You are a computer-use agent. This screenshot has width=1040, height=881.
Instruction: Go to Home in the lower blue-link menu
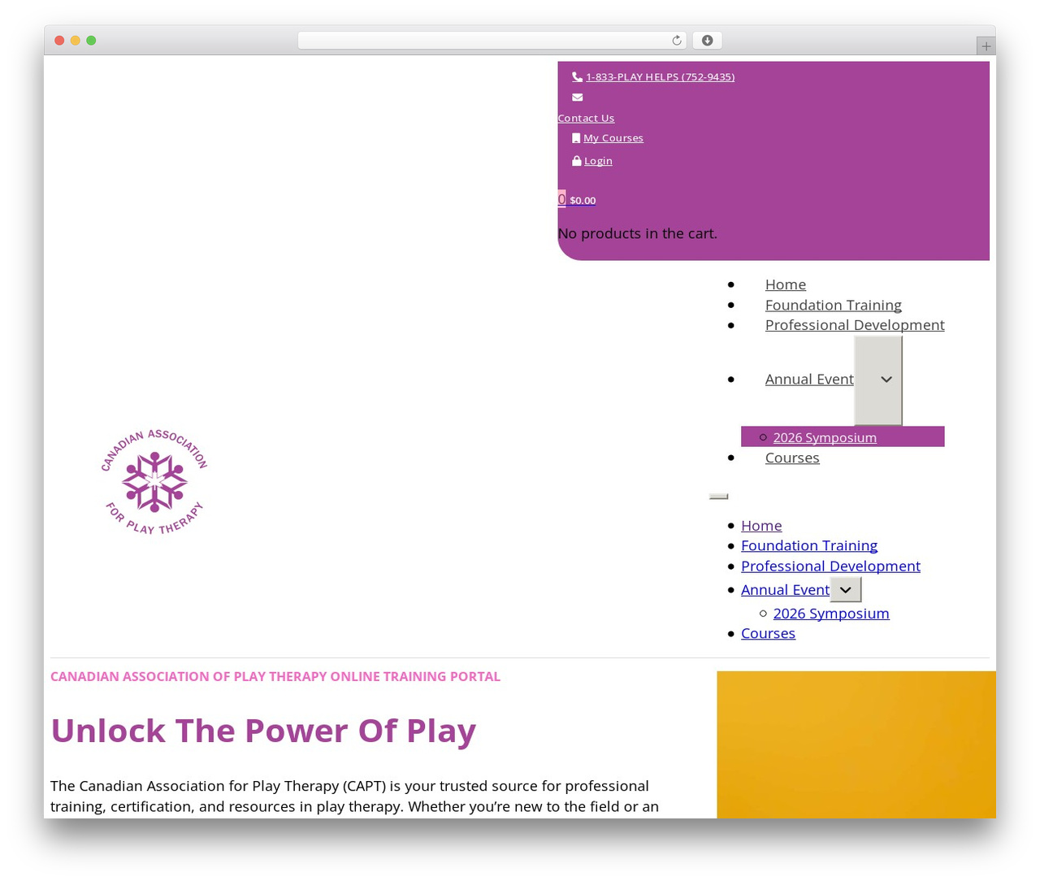pyautogui.click(x=761, y=526)
